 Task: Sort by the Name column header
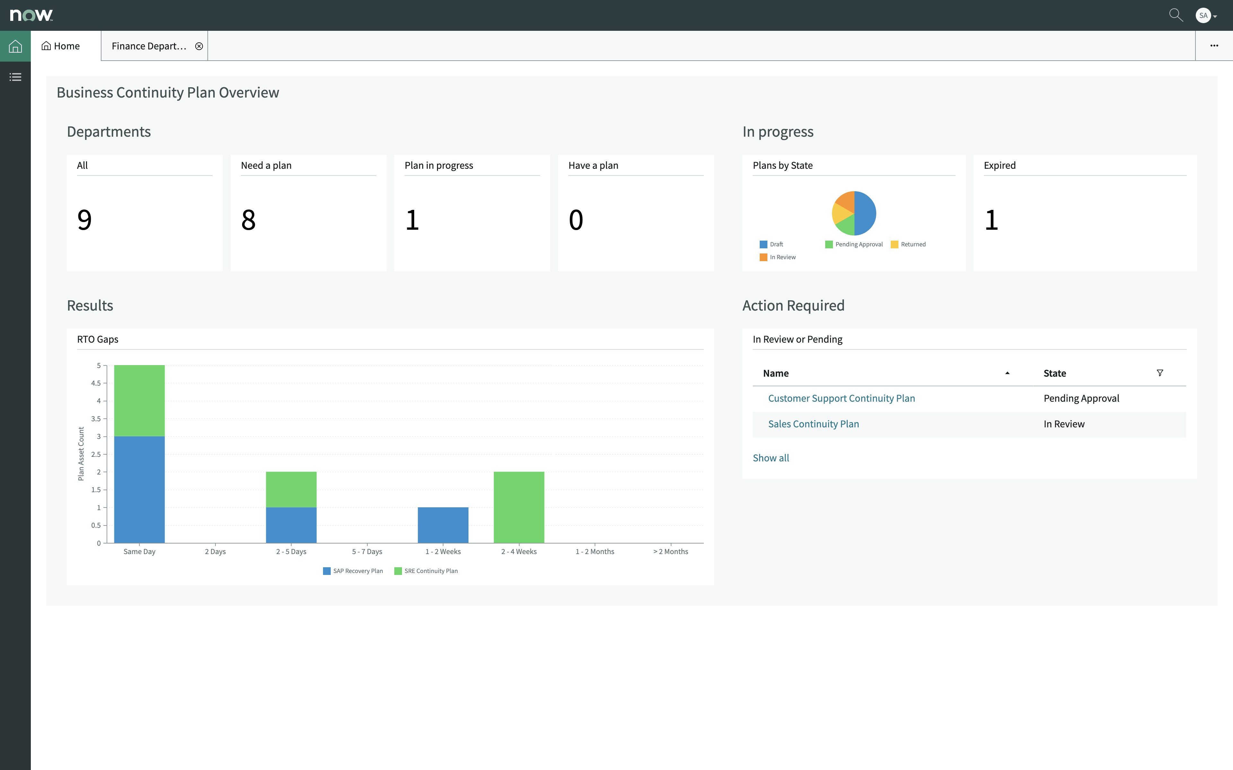tap(775, 373)
